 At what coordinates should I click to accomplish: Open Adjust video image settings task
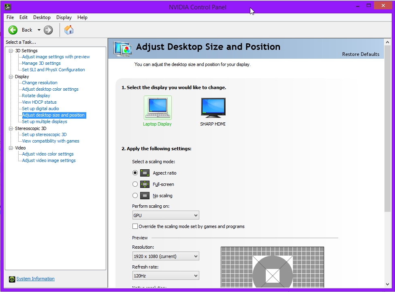[49, 161]
